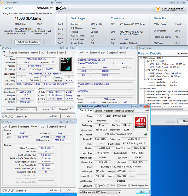
Task: Click the Futuremark Corporation logo
Action: tap(170, 9)
